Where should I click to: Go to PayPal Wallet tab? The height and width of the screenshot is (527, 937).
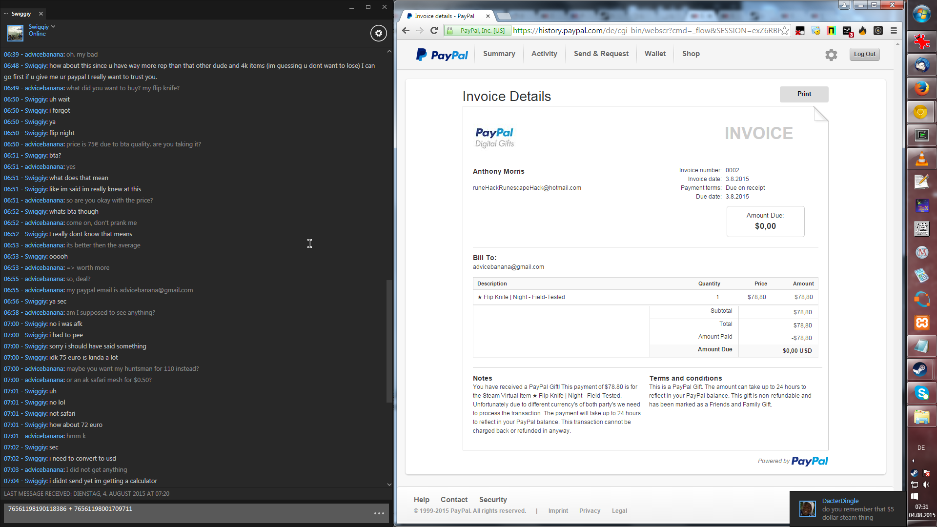654,54
